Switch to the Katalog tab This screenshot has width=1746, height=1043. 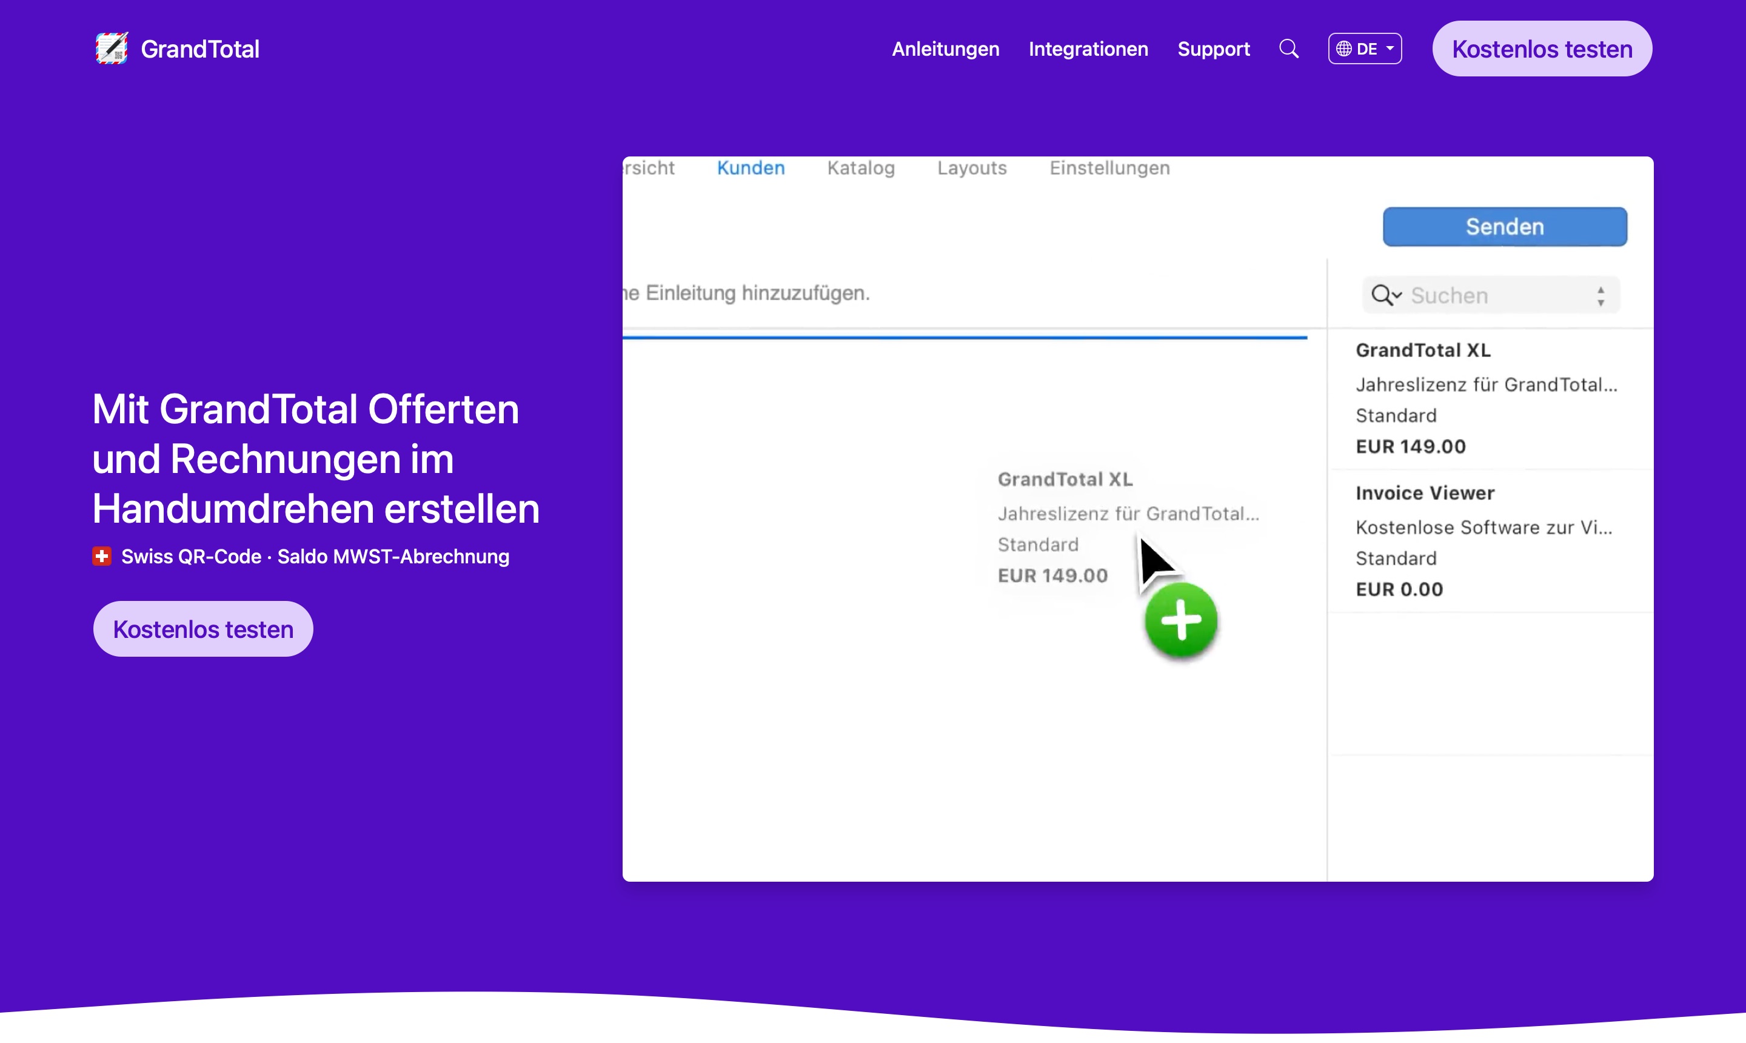pos(861,168)
